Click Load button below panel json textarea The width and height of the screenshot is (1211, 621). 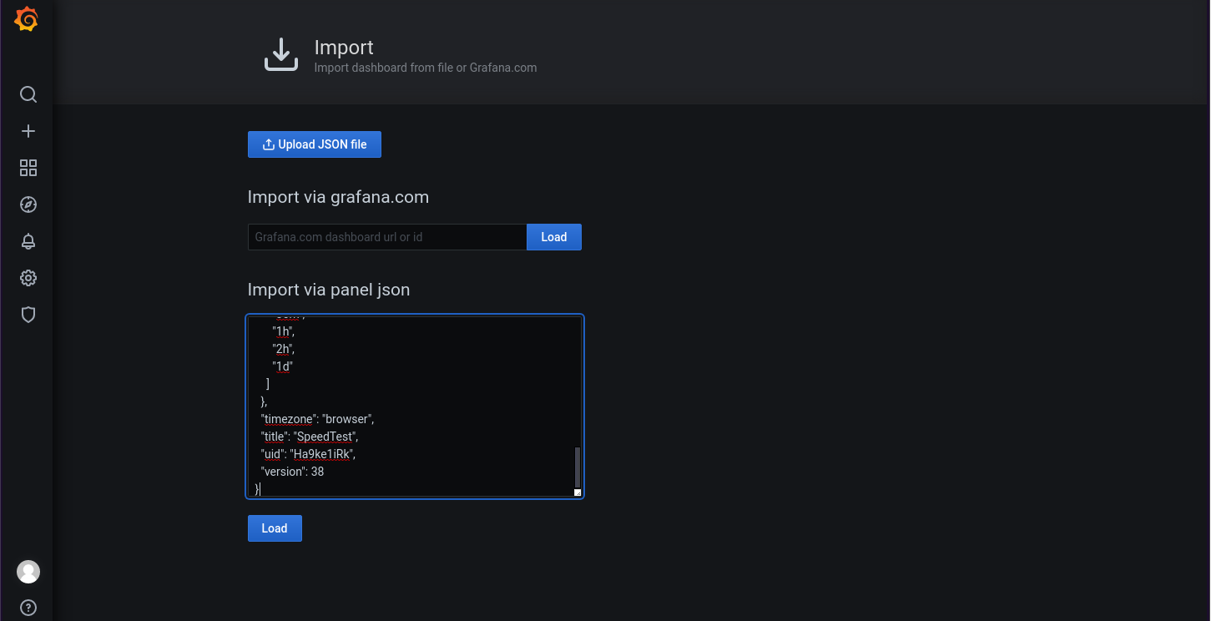pyautogui.click(x=275, y=528)
